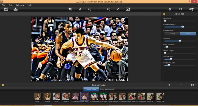The image size is (198, 106).
Task: Choose the Portrait Double 4 preset
Action: click(x=122, y=96)
